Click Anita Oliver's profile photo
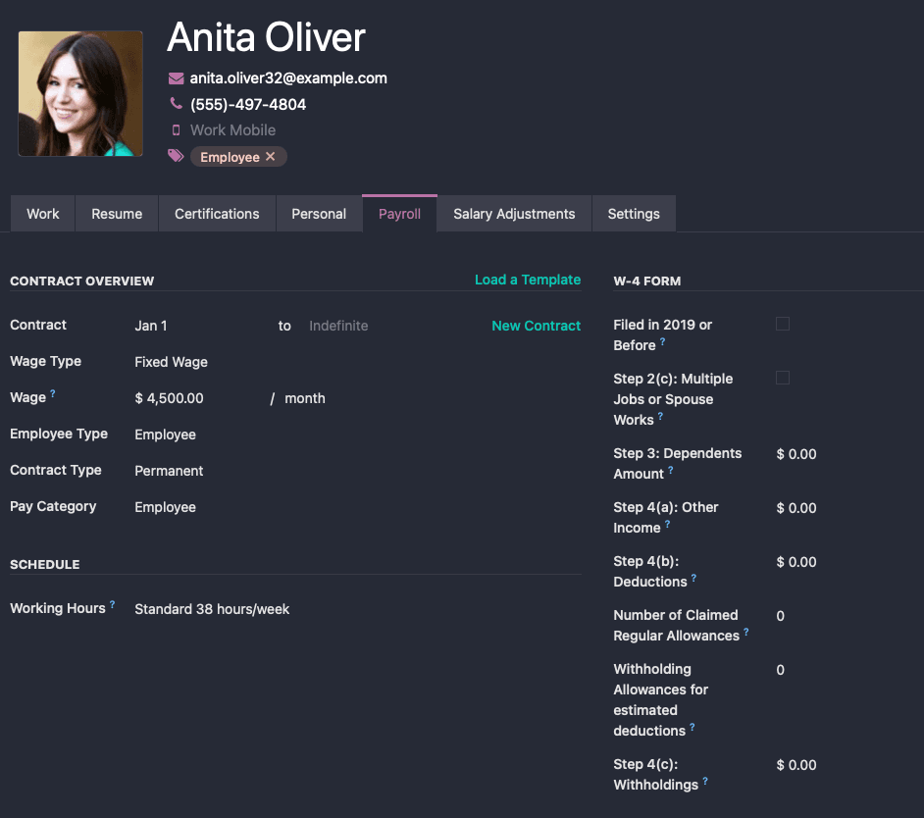Image resolution: width=924 pixels, height=818 pixels. 80,94
